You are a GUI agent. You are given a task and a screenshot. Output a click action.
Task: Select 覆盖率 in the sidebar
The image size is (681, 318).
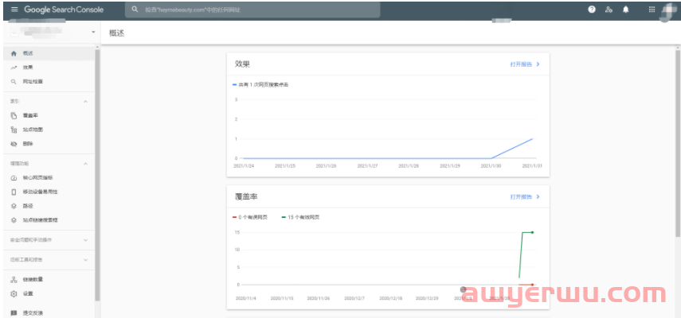tap(30, 116)
